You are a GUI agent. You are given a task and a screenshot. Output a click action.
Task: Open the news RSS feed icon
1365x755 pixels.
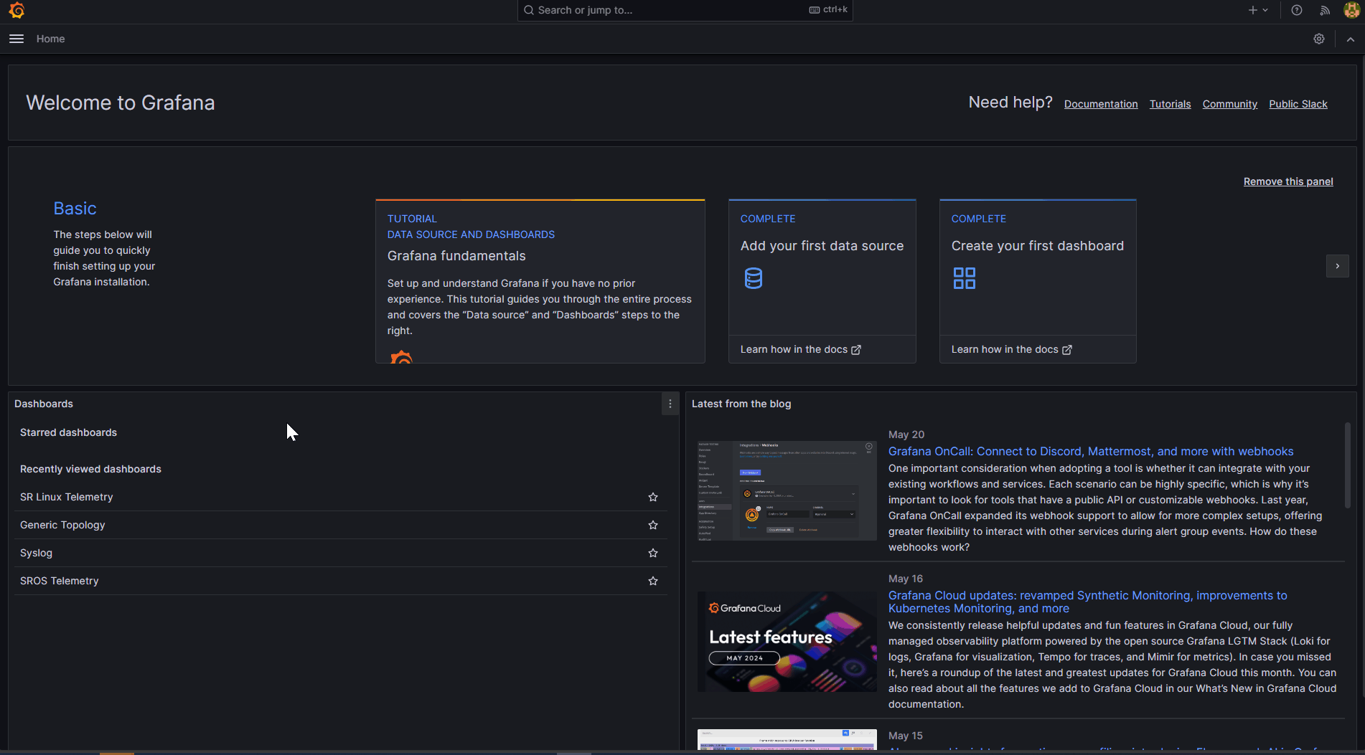(1325, 10)
